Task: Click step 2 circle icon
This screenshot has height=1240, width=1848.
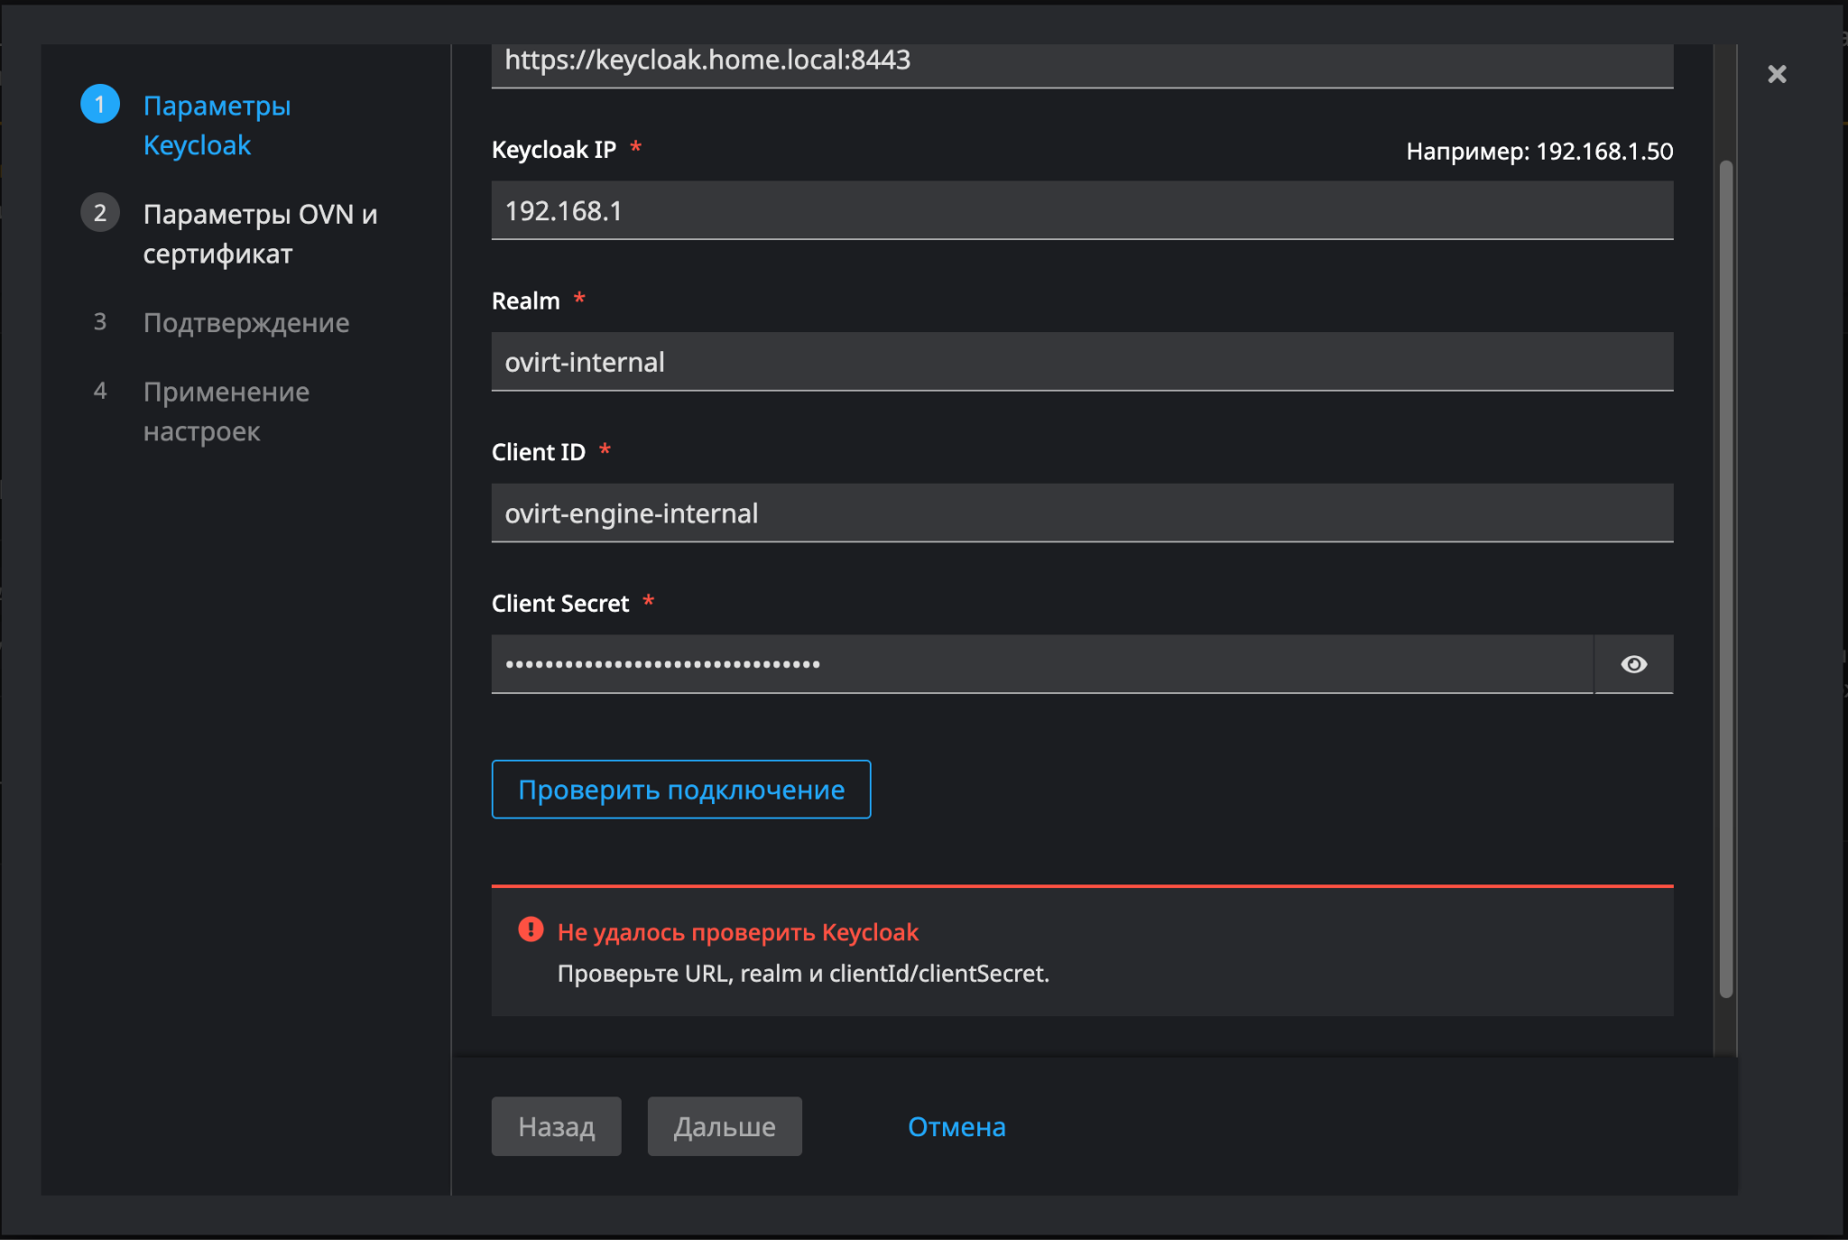Action: [100, 213]
